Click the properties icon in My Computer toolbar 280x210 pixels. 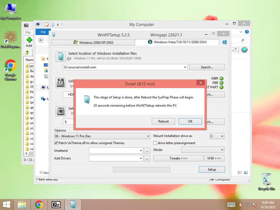pyautogui.click(x=47, y=24)
